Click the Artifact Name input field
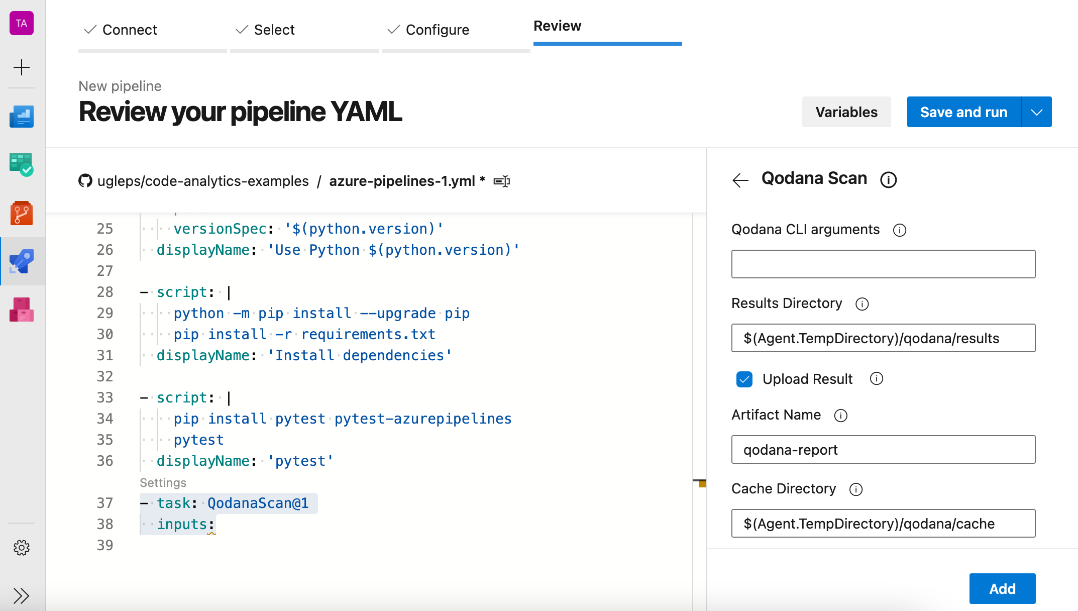The height and width of the screenshot is (611, 1078). coord(884,449)
